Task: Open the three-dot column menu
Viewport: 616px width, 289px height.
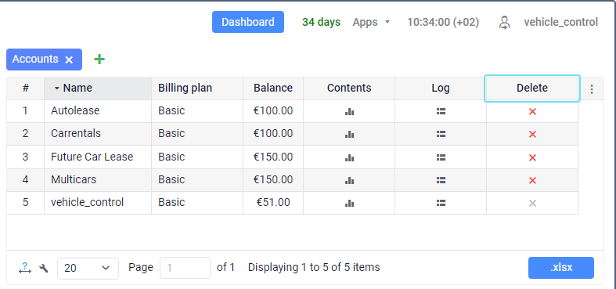Action: (592, 89)
